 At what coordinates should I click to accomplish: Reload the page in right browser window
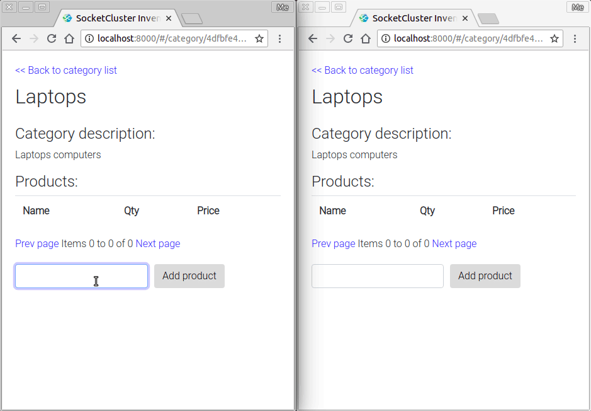(x=348, y=38)
